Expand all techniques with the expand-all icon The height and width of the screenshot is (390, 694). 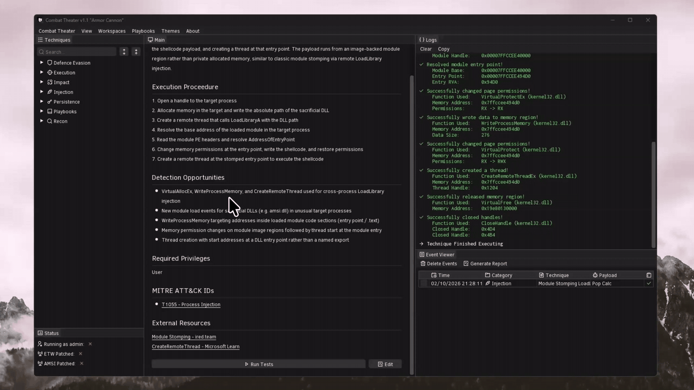coord(124,51)
